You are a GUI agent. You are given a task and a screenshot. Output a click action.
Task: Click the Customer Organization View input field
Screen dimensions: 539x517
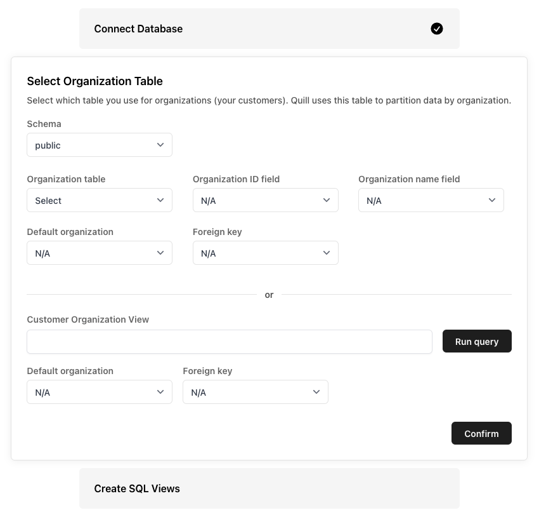[x=229, y=342]
